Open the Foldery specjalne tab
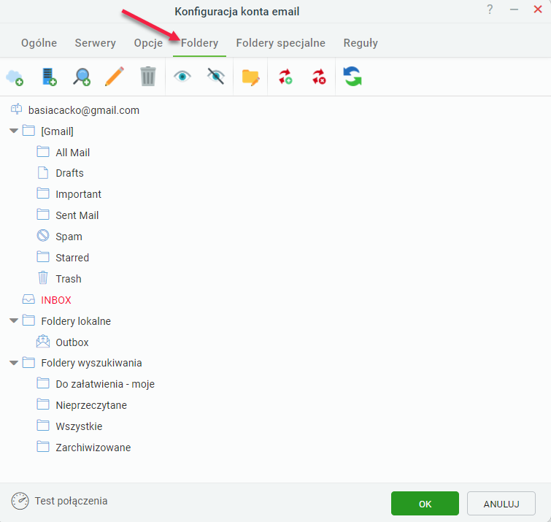 281,43
